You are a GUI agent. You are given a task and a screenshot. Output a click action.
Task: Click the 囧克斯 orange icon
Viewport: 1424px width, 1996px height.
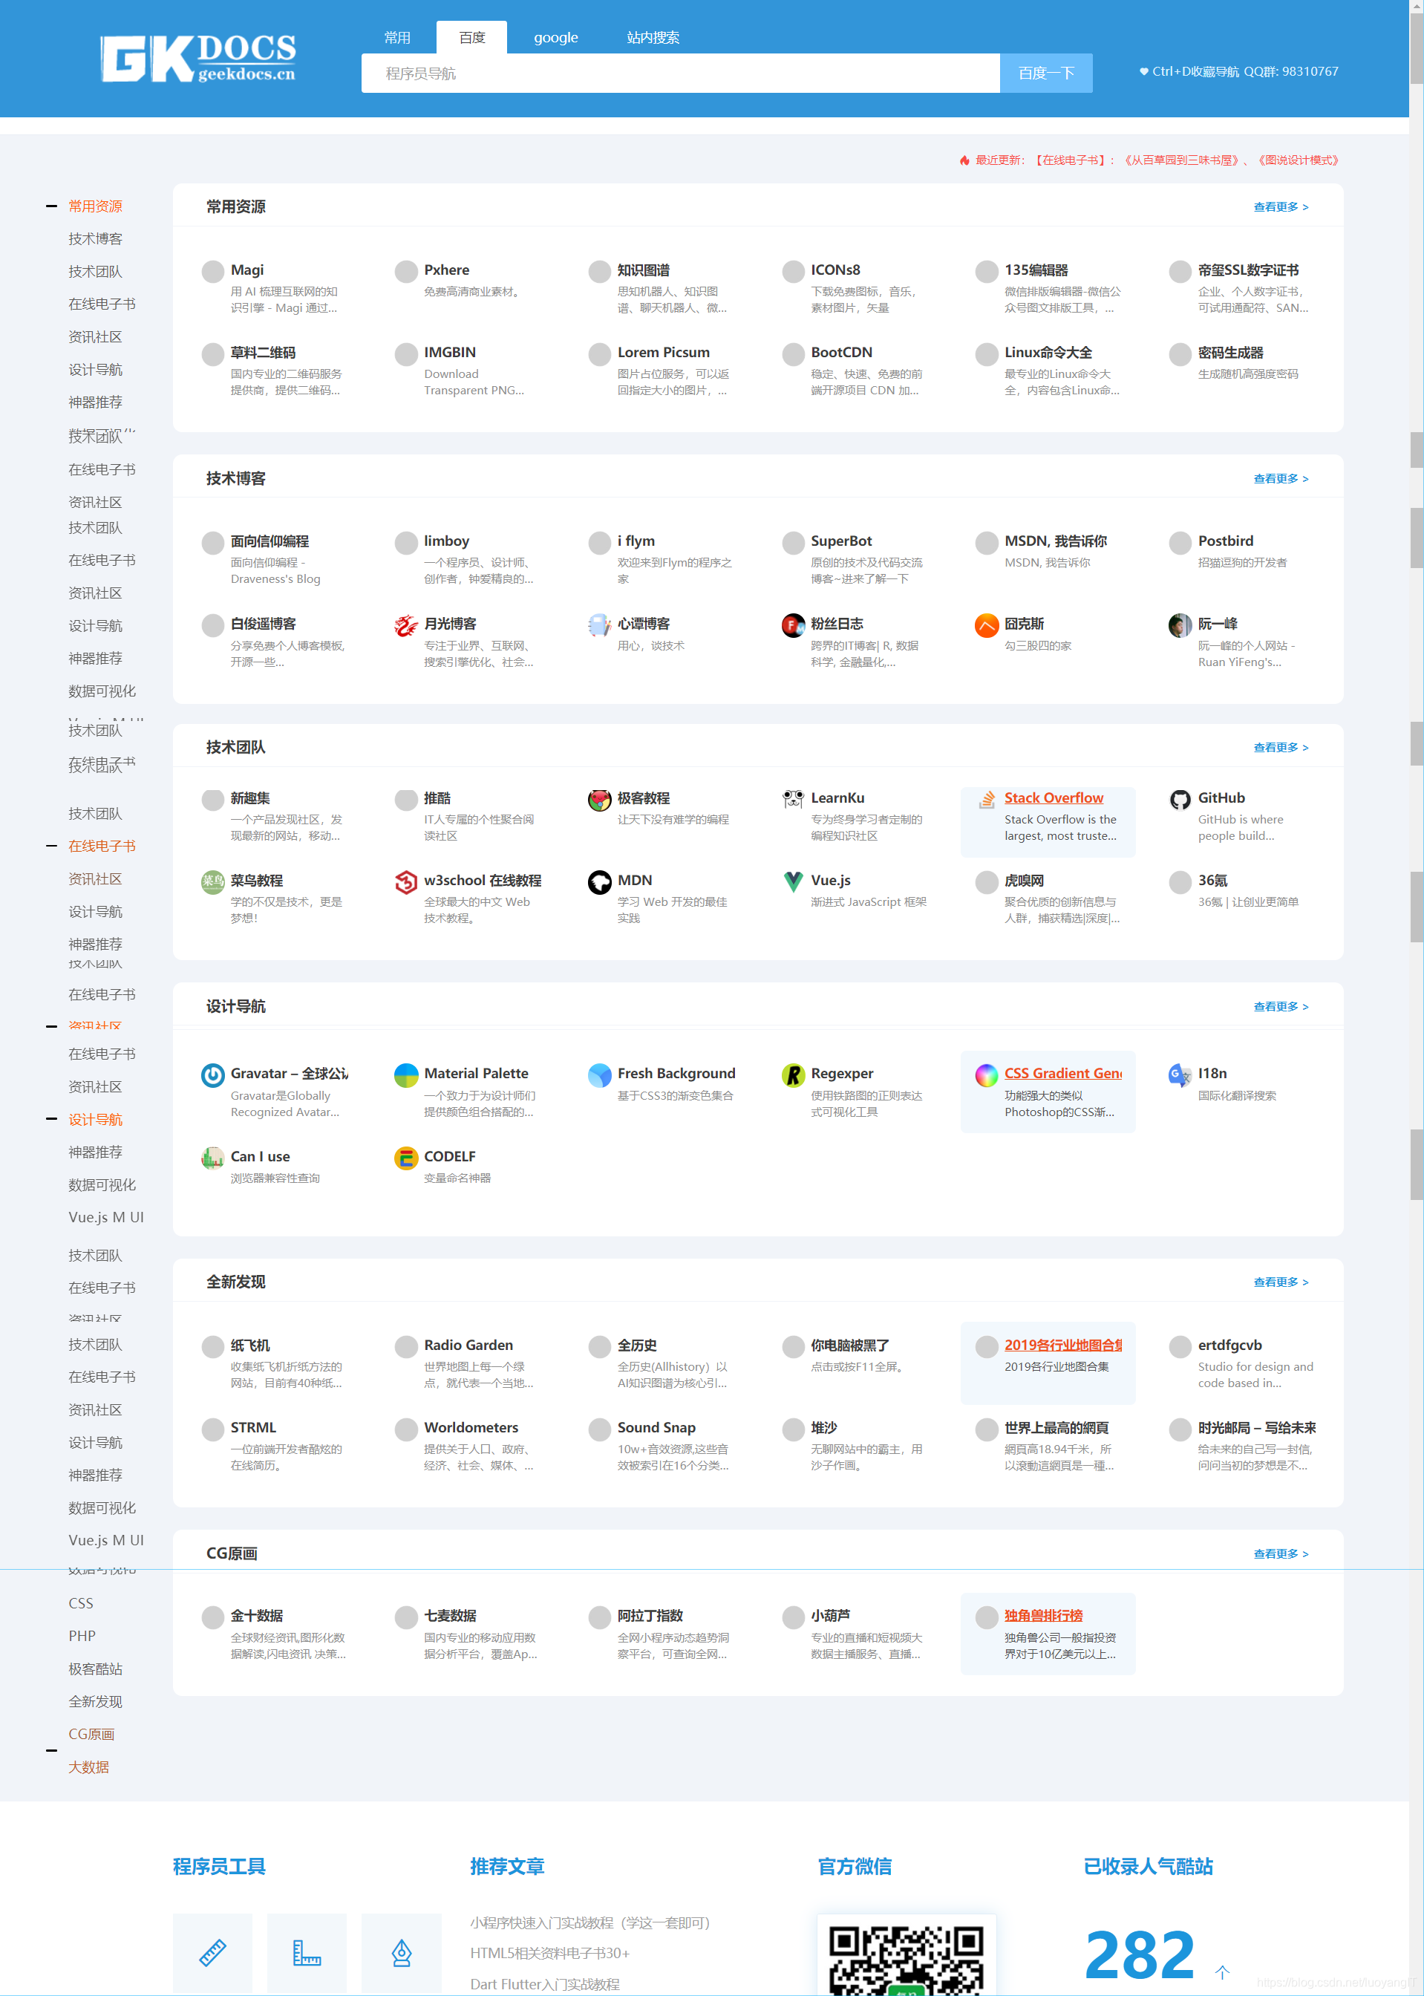tap(987, 625)
